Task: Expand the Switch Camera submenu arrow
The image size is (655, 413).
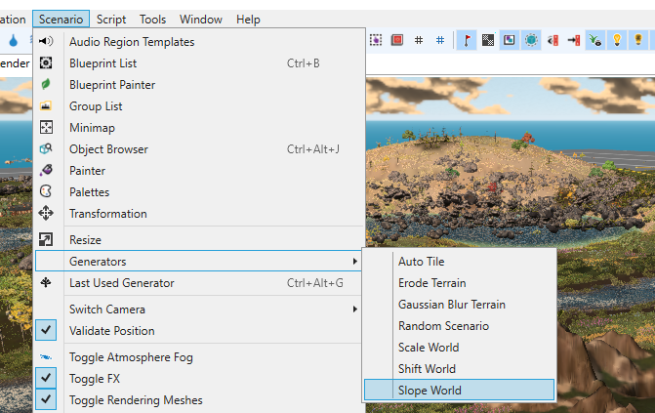Action: coord(354,309)
